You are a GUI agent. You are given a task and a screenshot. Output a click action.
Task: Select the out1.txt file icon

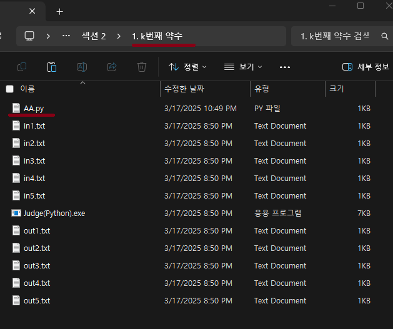pyautogui.click(x=16, y=230)
